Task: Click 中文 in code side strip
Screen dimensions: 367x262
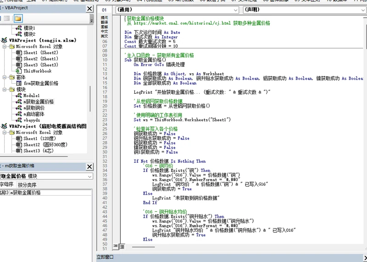Action: (x=105, y=32)
